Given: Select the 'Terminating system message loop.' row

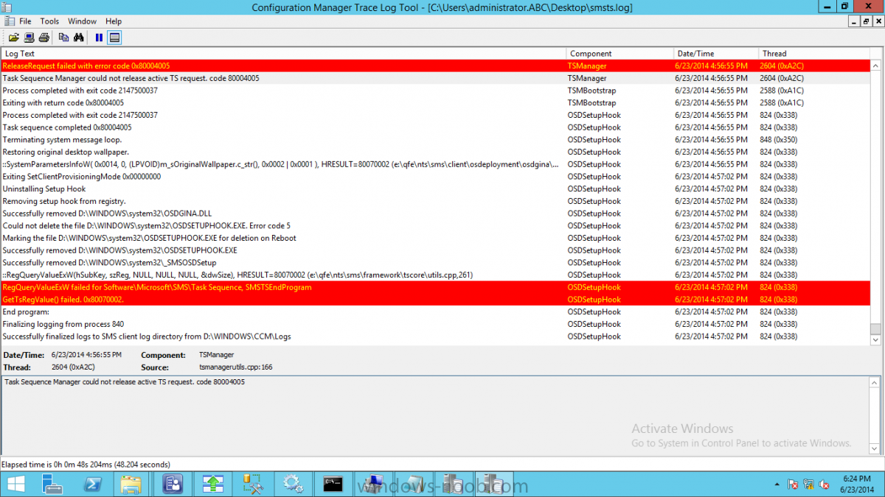Looking at the screenshot, I should pos(435,139).
